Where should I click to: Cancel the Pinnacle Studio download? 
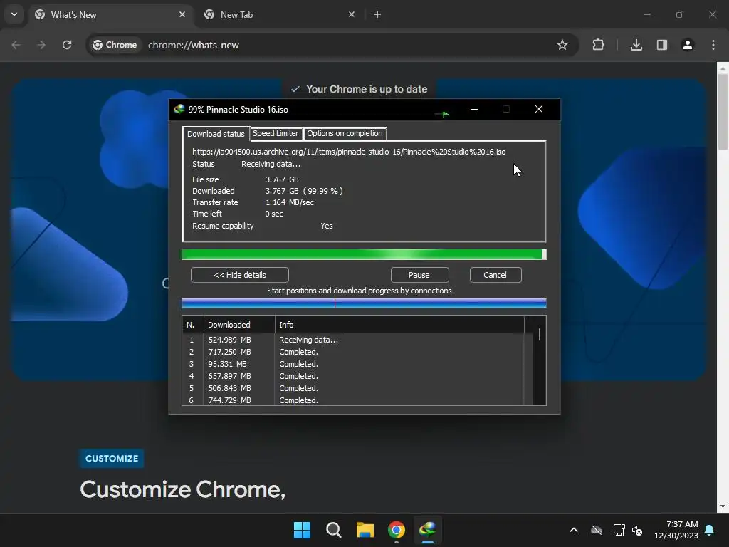pos(495,275)
